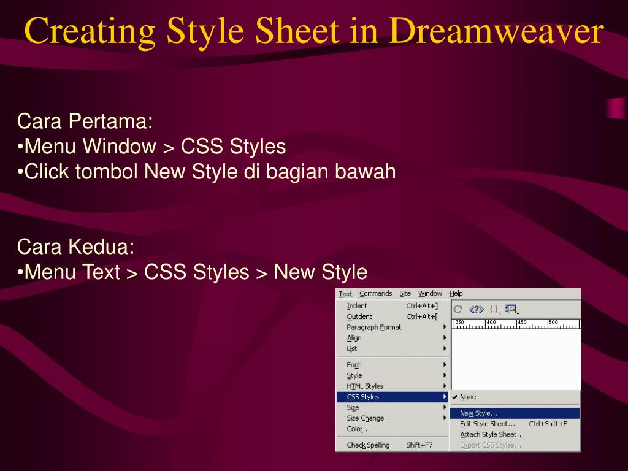Select Edit Style Sheet... in the submenu
Viewport: 628px width, 471px height.
click(x=515, y=424)
